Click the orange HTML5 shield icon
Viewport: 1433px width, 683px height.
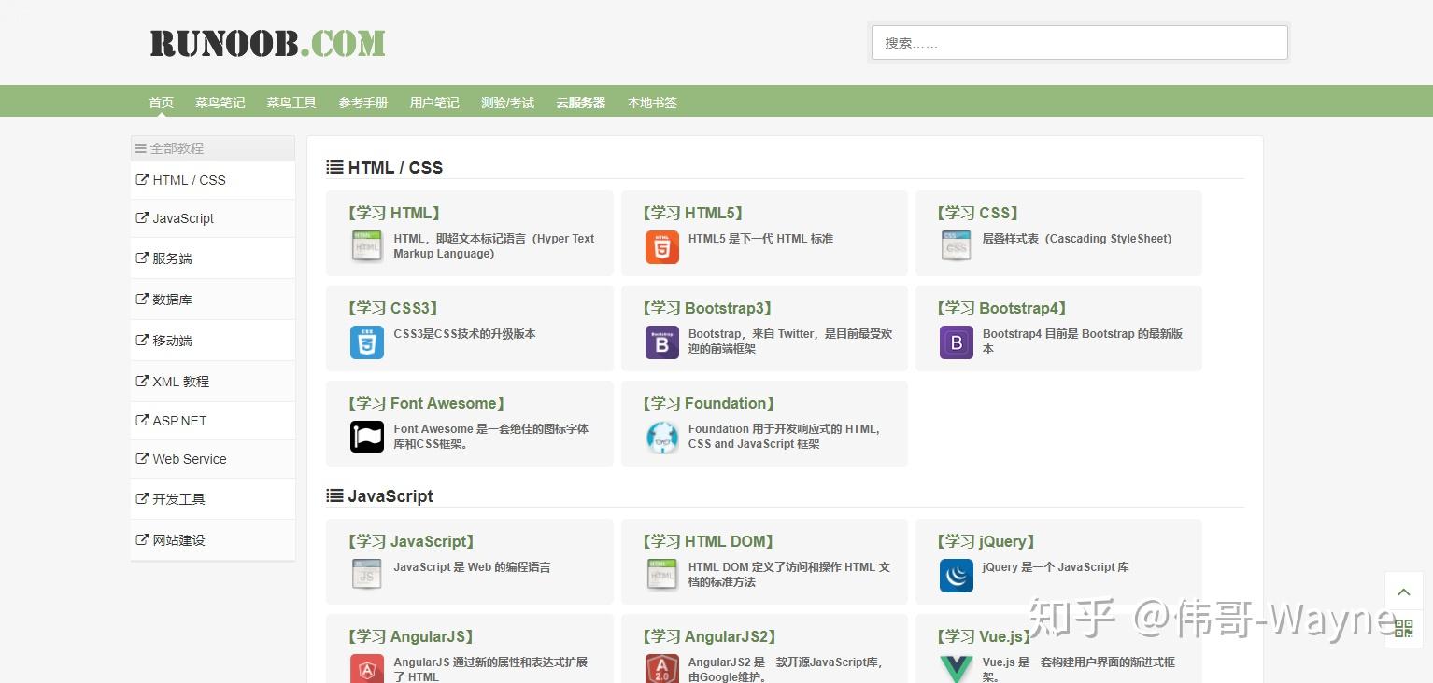[x=661, y=246]
